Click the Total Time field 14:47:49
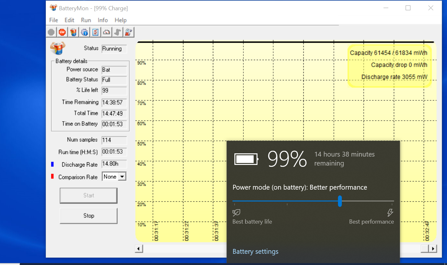The width and height of the screenshot is (447, 265). [114, 114]
